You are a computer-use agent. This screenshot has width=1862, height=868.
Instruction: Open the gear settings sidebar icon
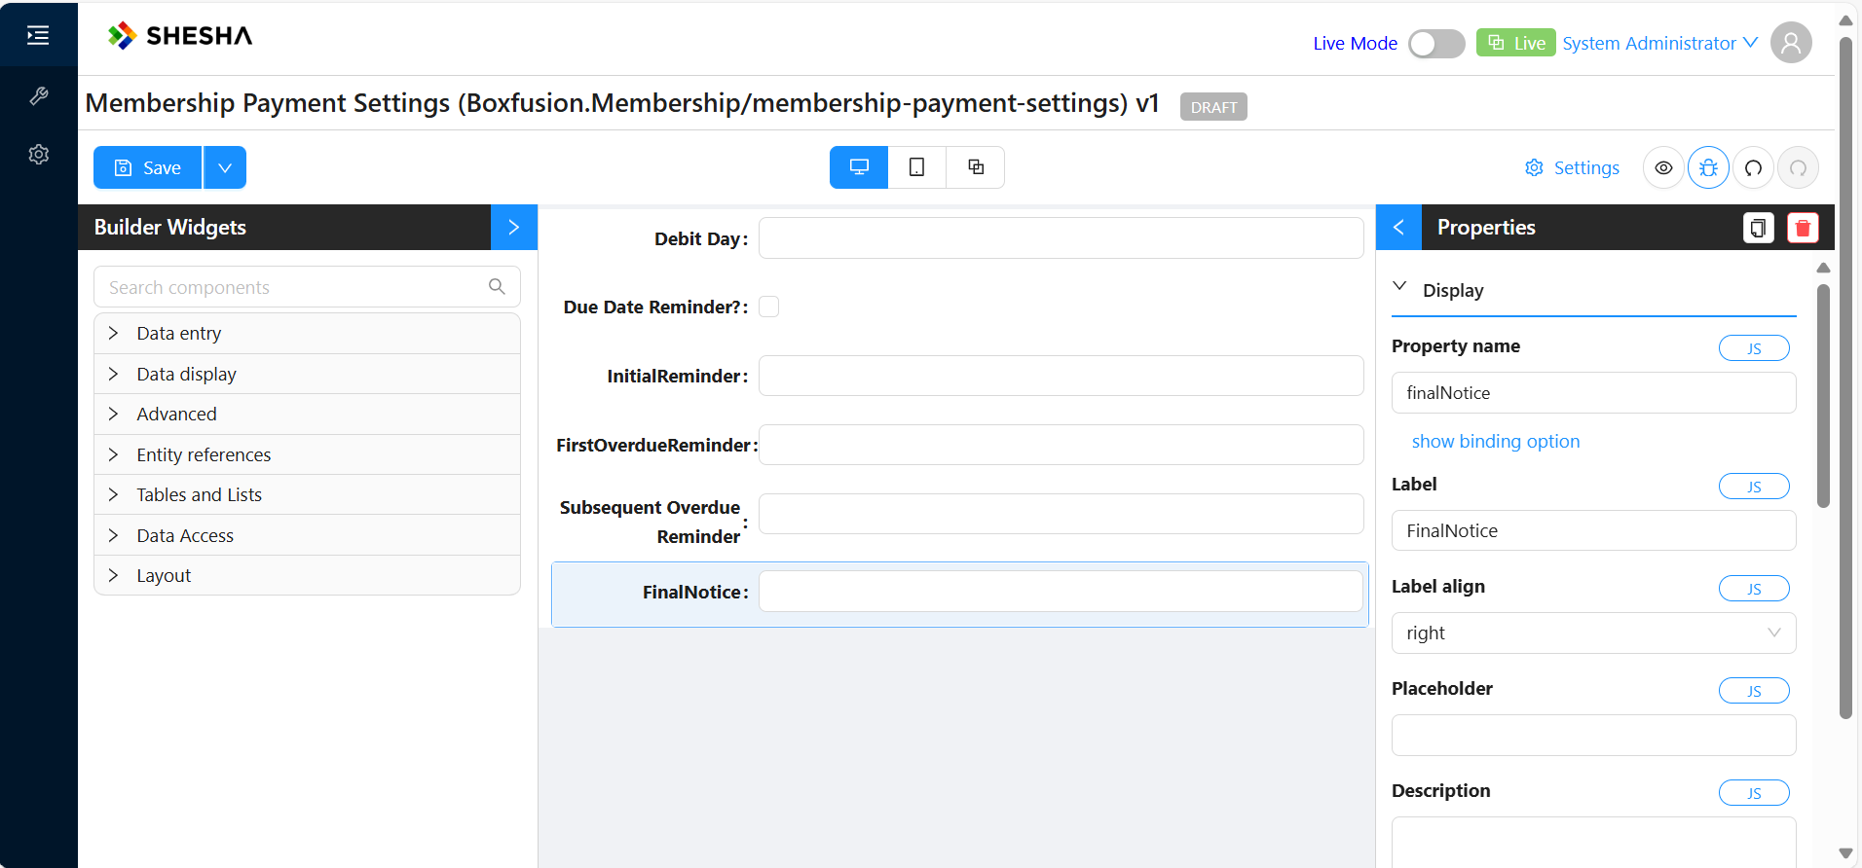[38, 154]
